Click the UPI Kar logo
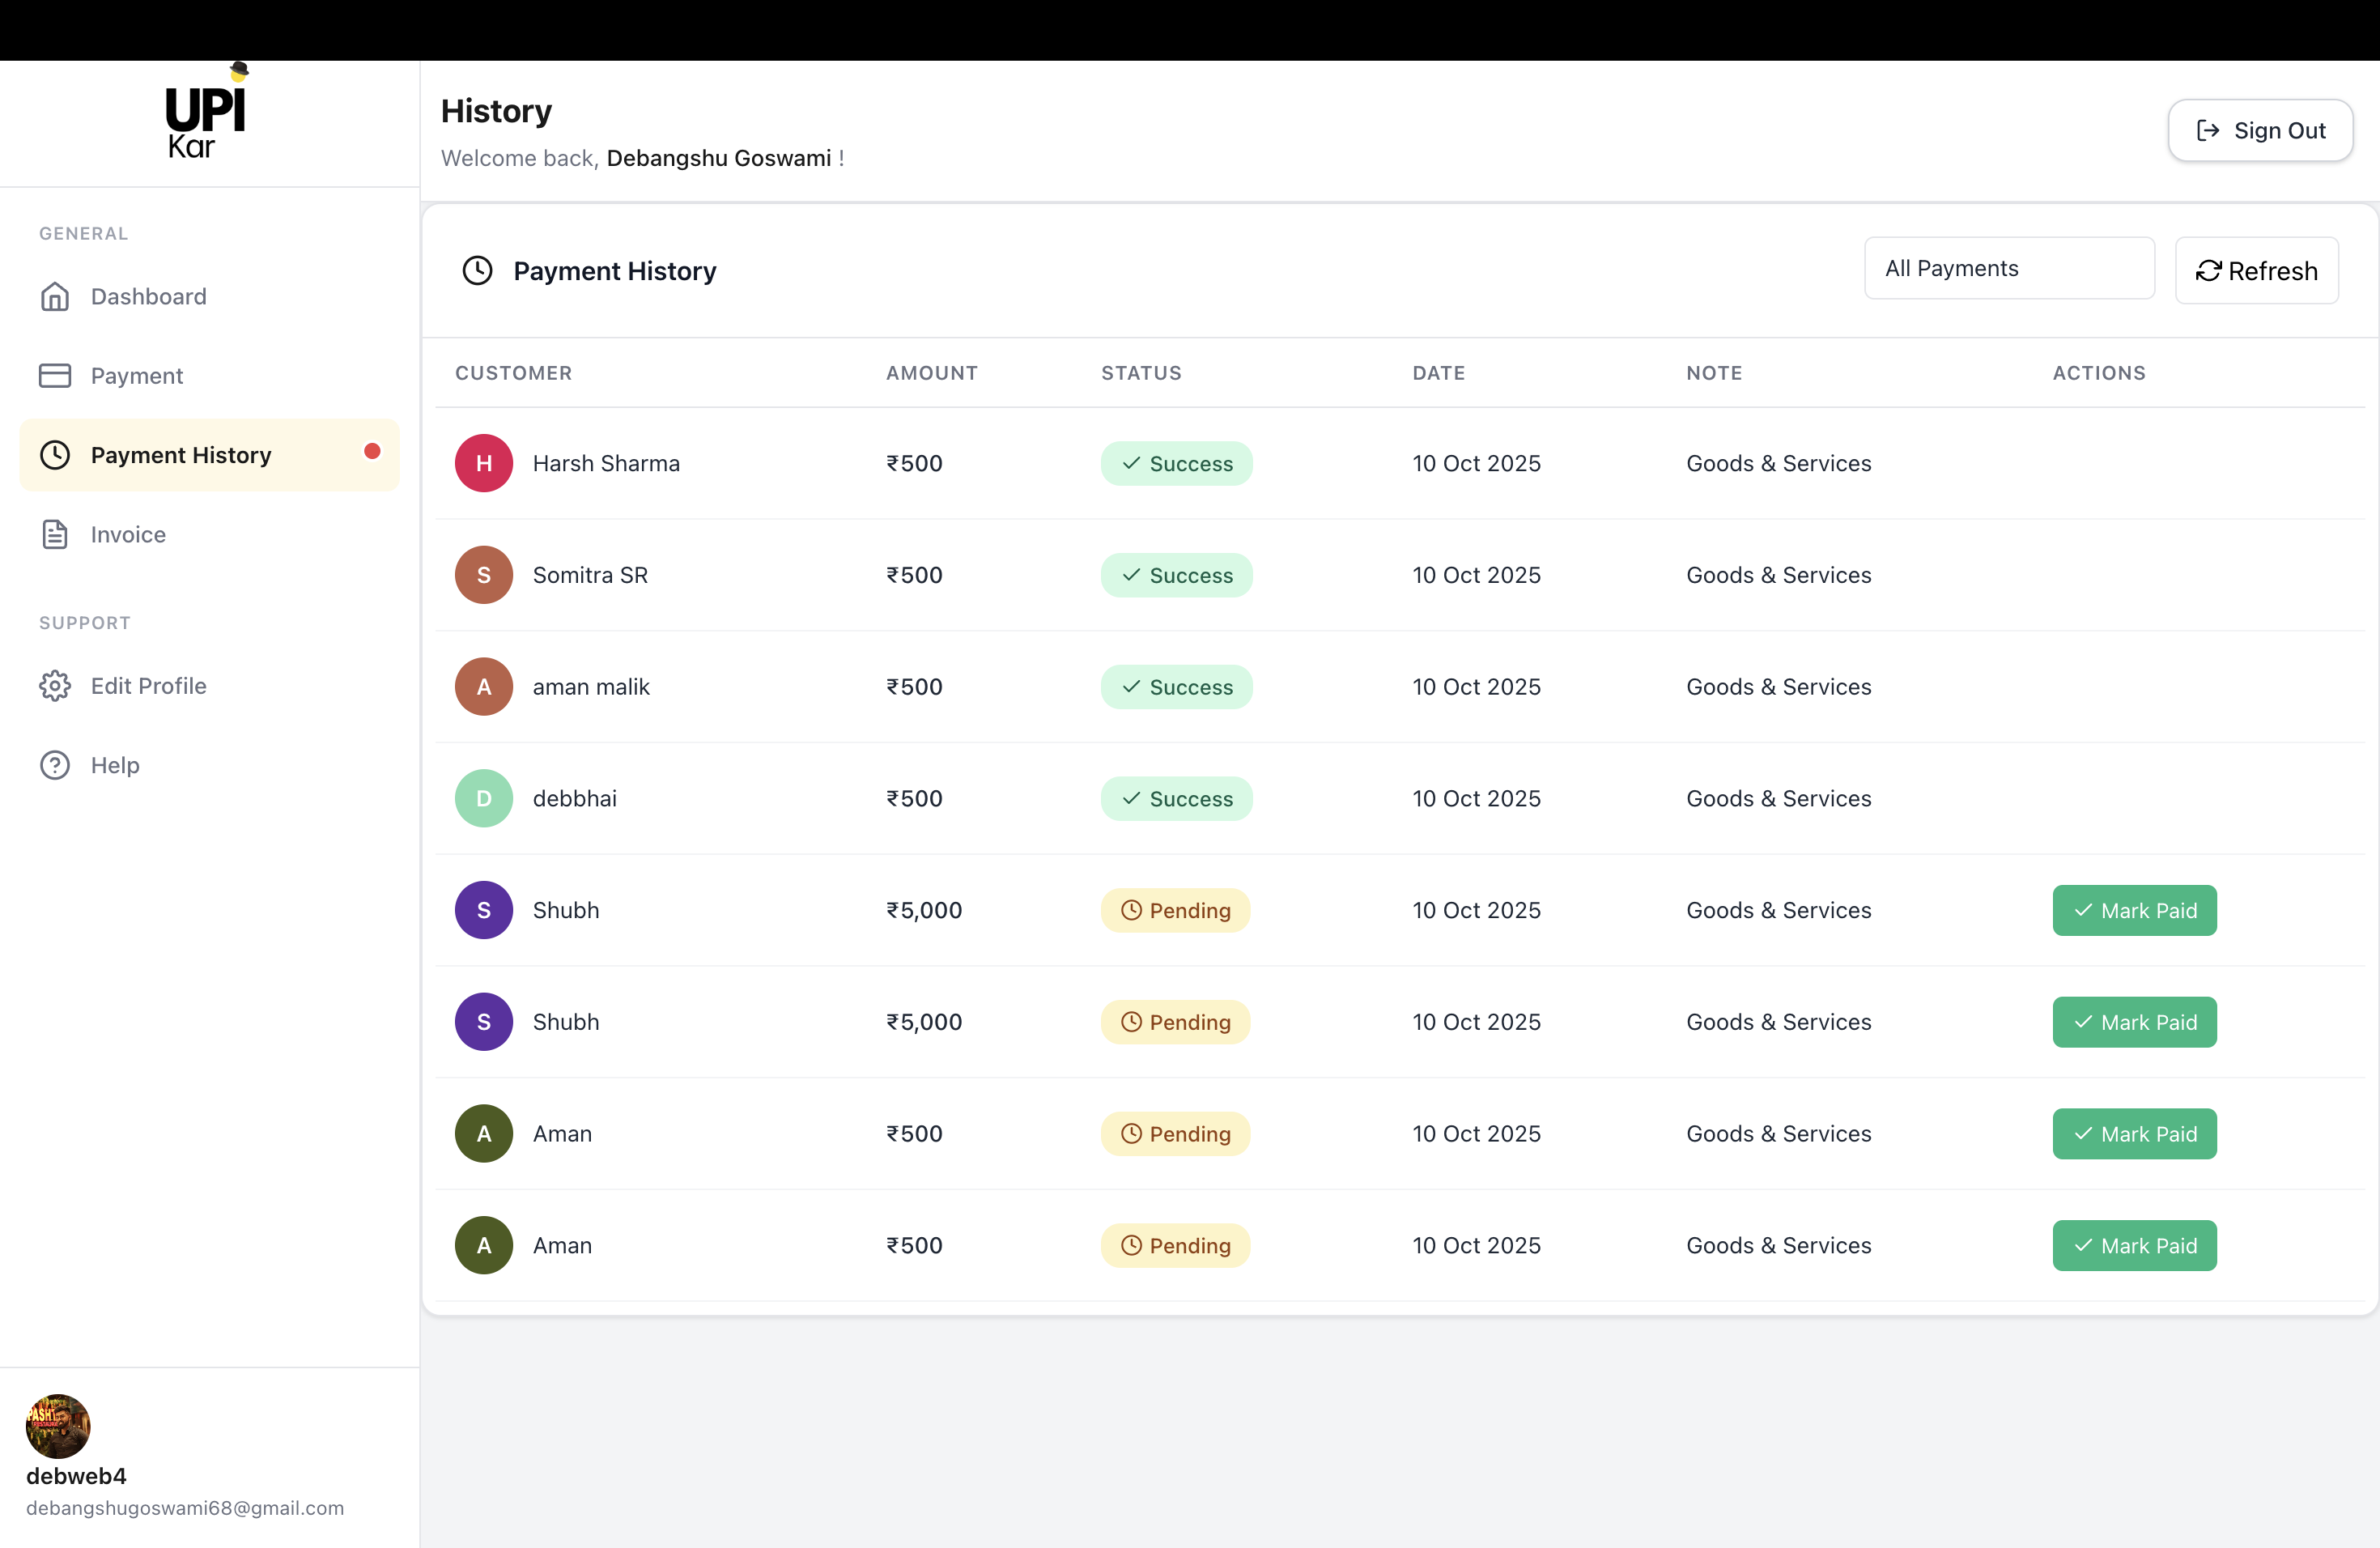Screen dimensions: 2380x1548 click(205, 113)
